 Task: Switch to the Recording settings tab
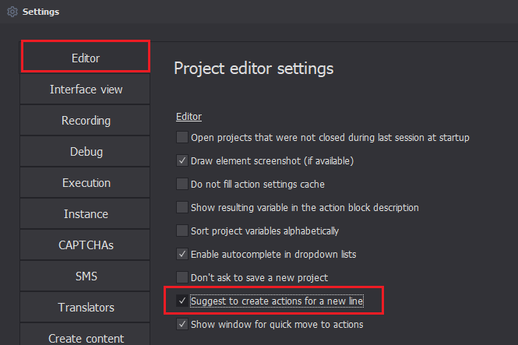(86, 121)
